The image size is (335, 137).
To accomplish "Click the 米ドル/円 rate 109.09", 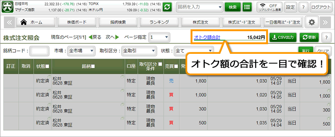I will pyautogui.click(x=132, y=10).
